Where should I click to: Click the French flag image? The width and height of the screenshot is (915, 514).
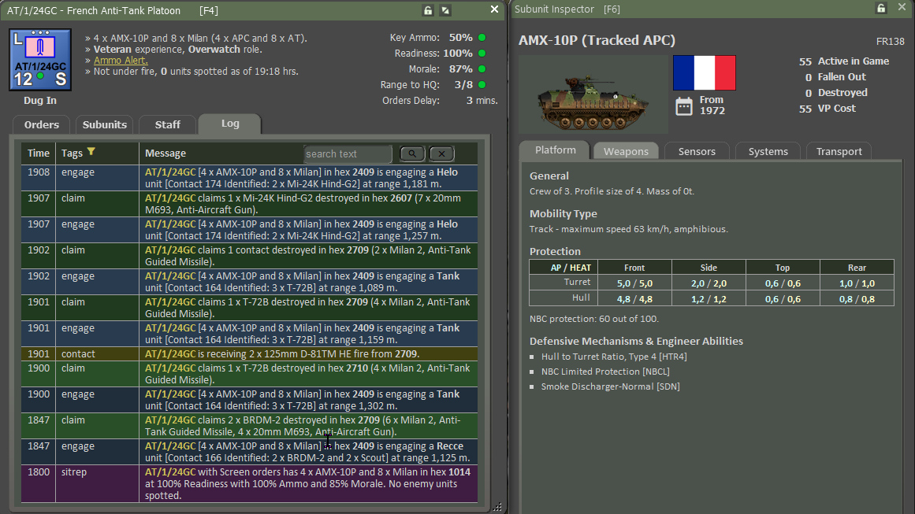tap(705, 73)
